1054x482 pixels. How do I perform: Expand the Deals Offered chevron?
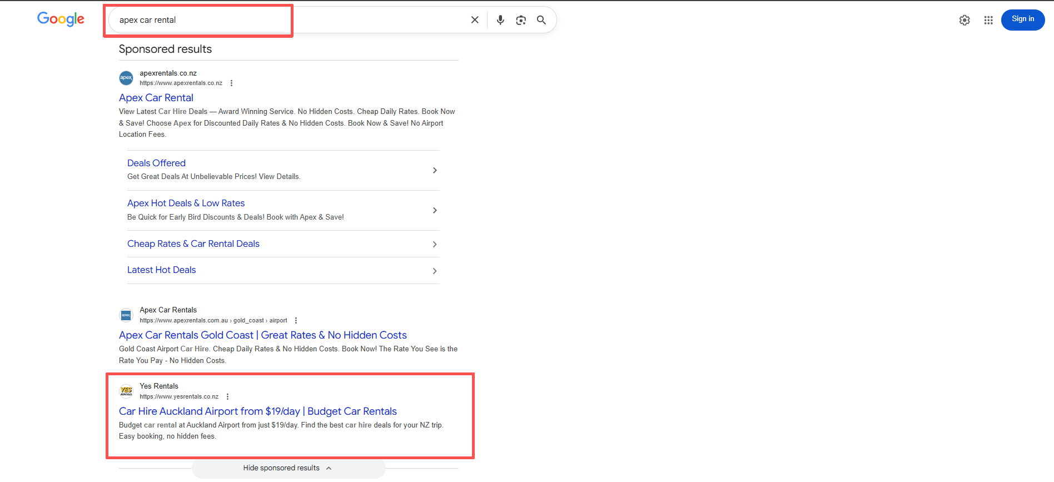click(435, 170)
